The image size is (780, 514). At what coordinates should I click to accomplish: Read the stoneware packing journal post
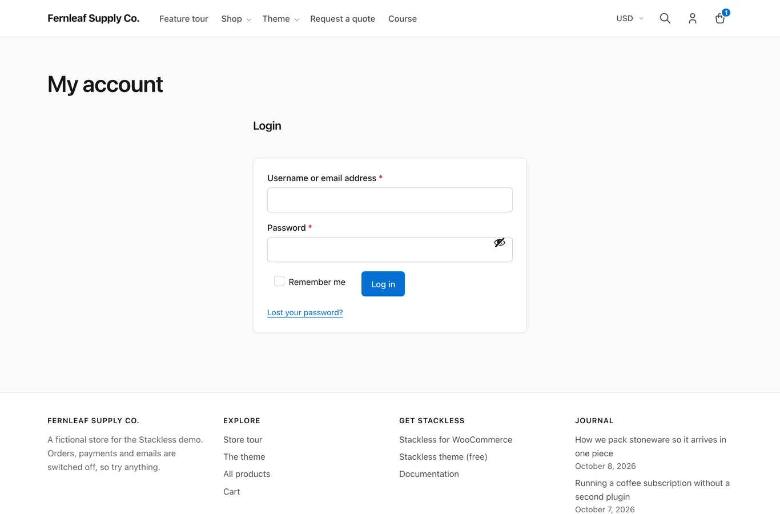tap(651, 447)
